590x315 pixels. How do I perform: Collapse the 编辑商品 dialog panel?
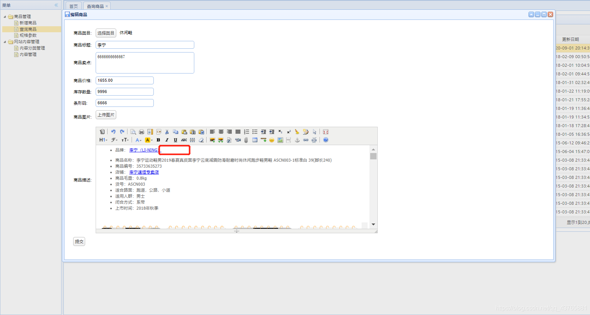click(x=531, y=14)
